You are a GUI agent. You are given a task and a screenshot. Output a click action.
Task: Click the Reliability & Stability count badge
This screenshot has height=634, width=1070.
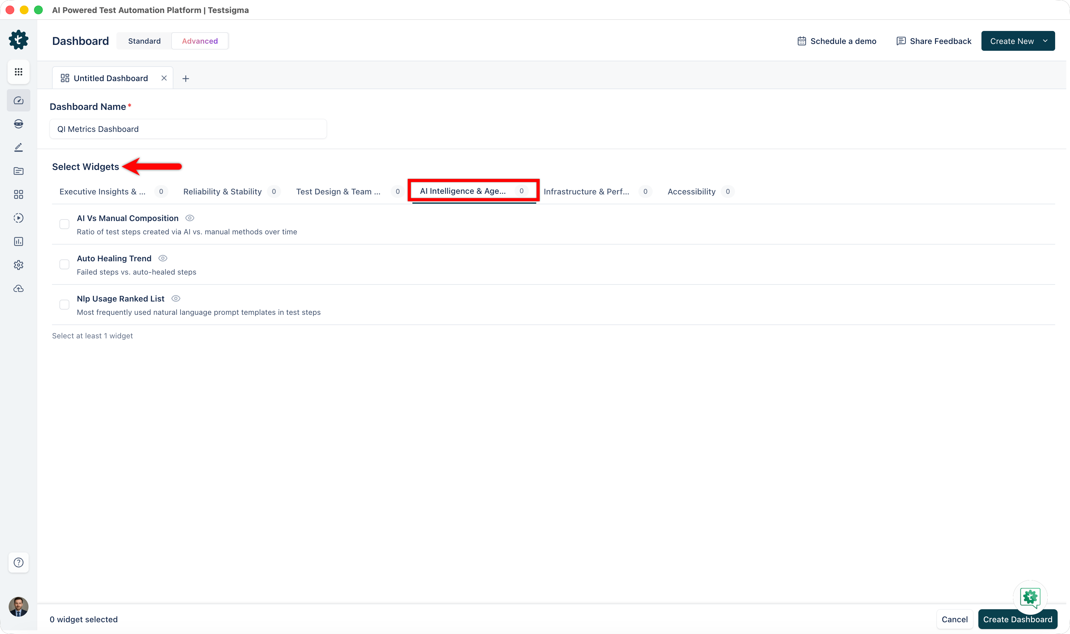click(274, 191)
